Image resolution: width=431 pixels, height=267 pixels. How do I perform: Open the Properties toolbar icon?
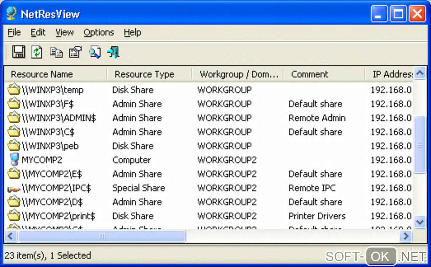[75, 52]
